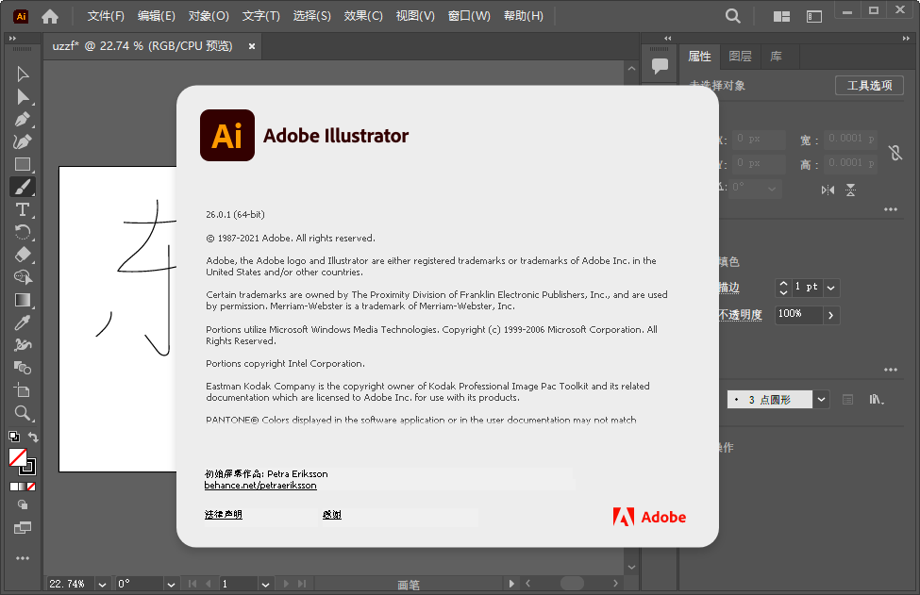Image resolution: width=920 pixels, height=595 pixels.
Task: Open the zoom level dropdown at bottom left
Action: click(102, 584)
